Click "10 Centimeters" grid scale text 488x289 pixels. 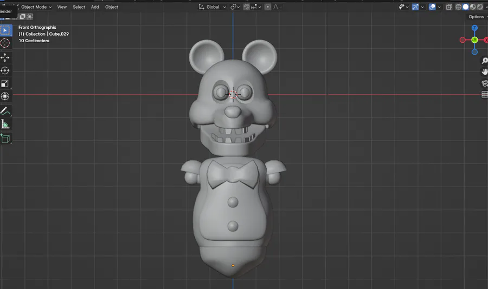pyautogui.click(x=34, y=41)
